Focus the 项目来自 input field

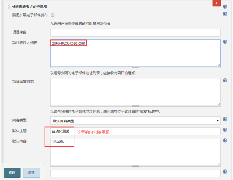[x=135, y=33]
